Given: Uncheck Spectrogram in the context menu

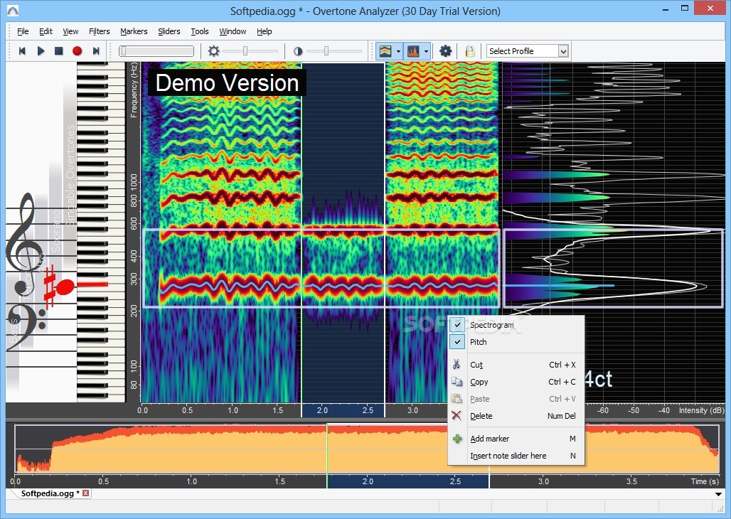Looking at the screenshot, I should point(457,324).
